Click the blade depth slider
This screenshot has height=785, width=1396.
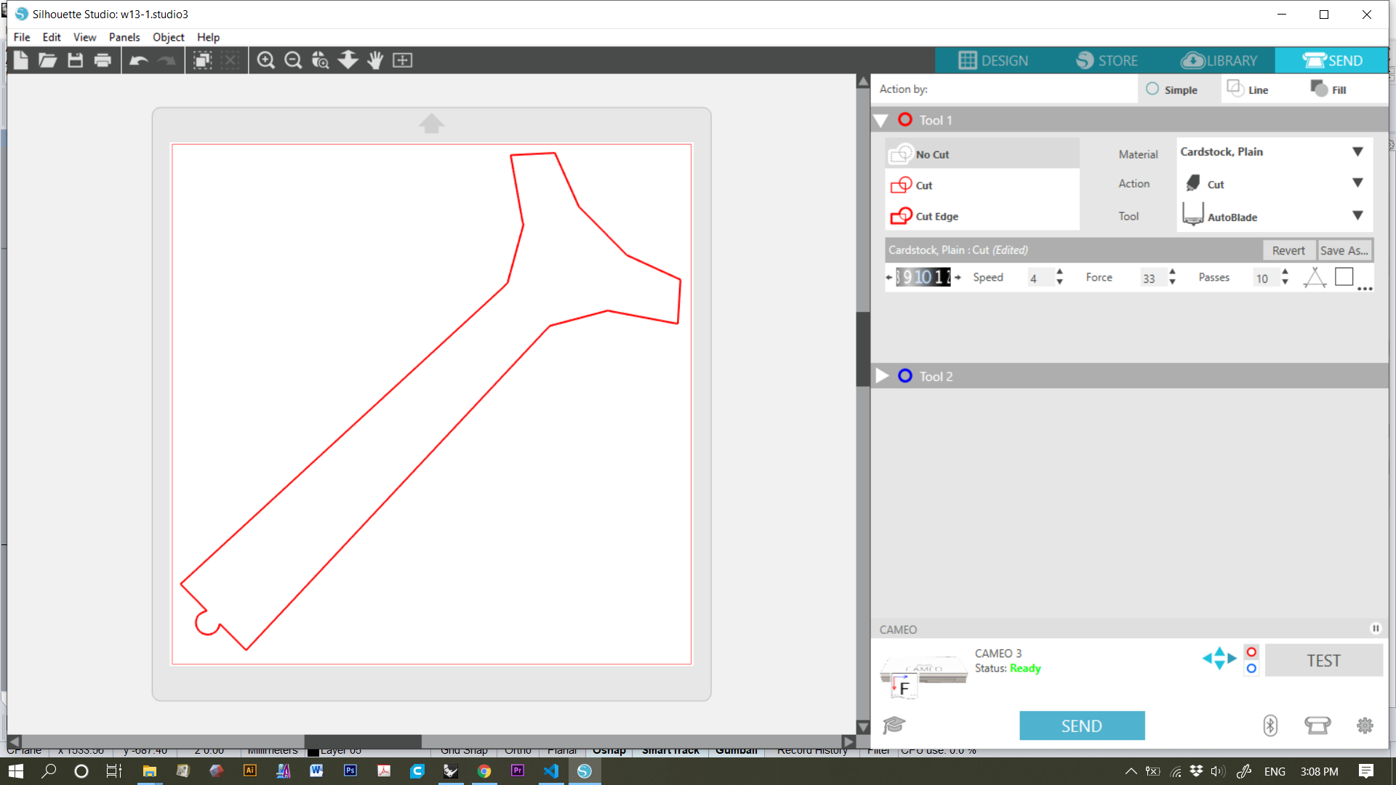click(923, 277)
